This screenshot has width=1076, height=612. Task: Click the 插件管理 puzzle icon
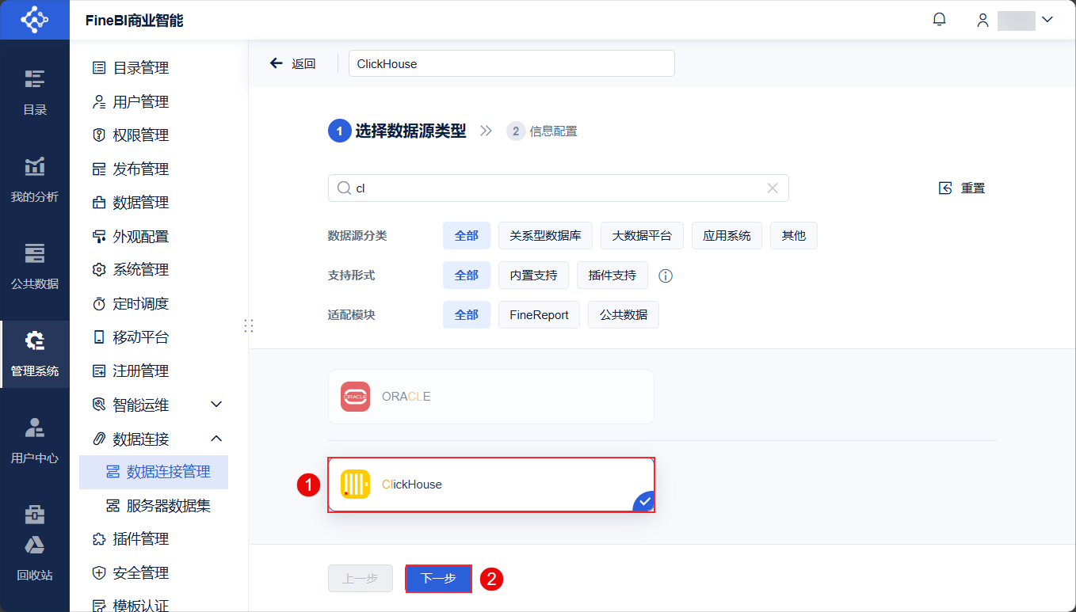tap(99, 539)
